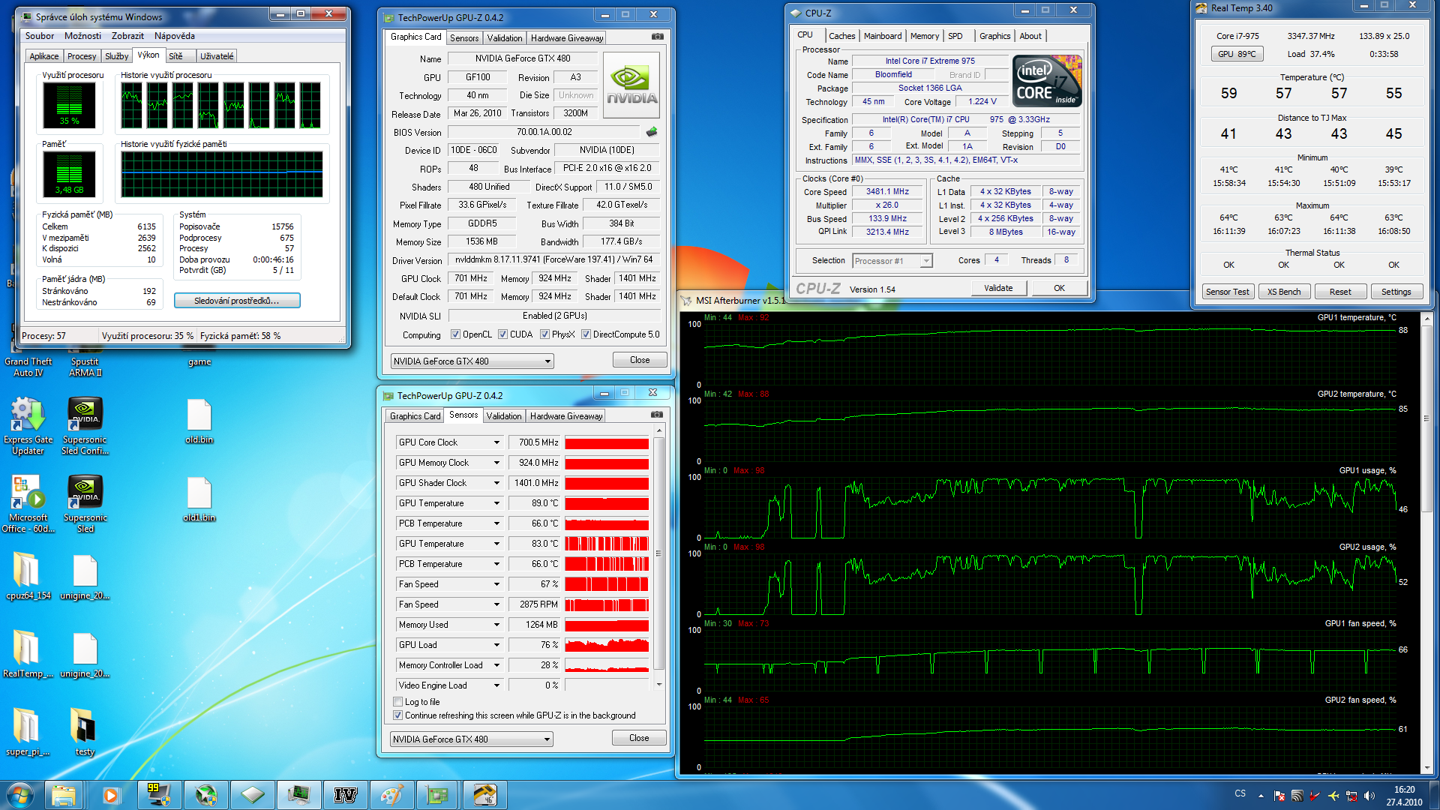The width and height of the screenshot is (1440, 810).
Task: Expand the Memory Controller Load sensor dropdown
Action: pyautogui.click(x=496, y=665)
